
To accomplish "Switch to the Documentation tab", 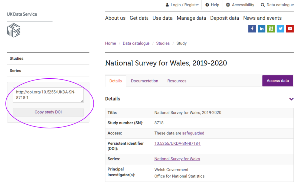I will pyautogui.click(x=145, y=81).
